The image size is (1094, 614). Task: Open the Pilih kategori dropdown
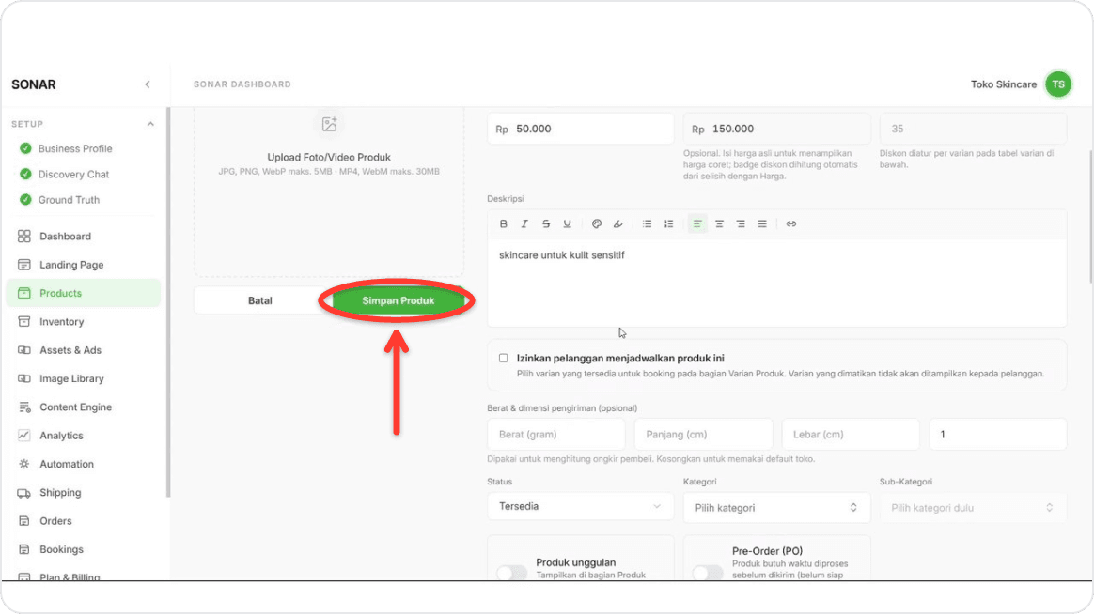coord(776,507)
